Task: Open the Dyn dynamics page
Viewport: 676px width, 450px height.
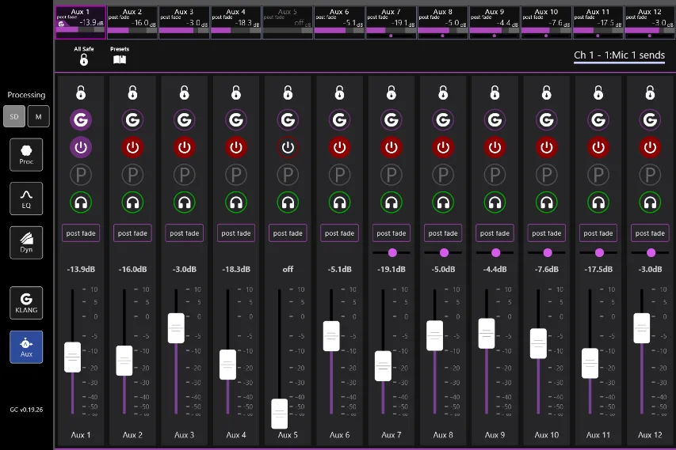Action: click(26, 243)
